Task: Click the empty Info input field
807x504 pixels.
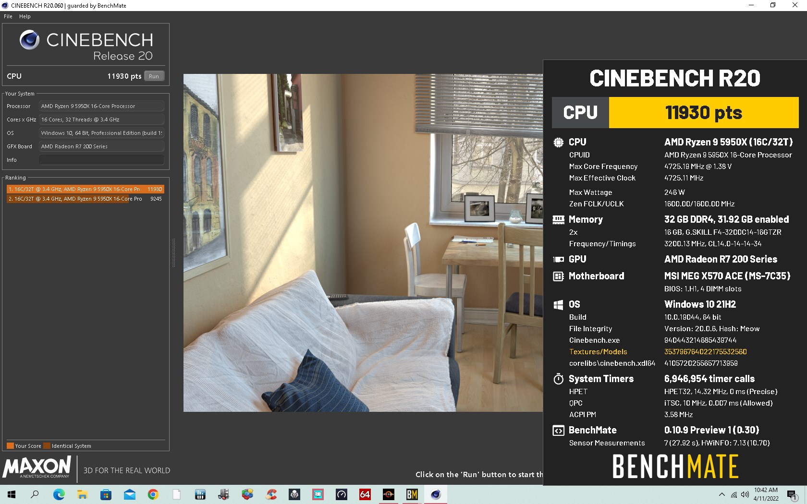Action: [101, 160]
